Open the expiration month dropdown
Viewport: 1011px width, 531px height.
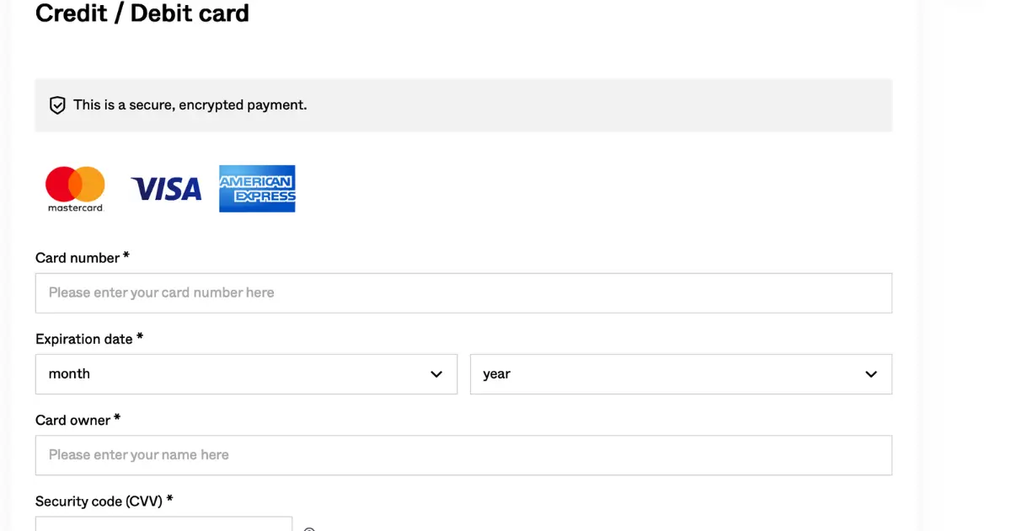246,374
